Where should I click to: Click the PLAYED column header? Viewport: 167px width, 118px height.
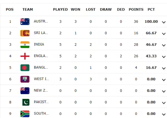pos(60,9)
